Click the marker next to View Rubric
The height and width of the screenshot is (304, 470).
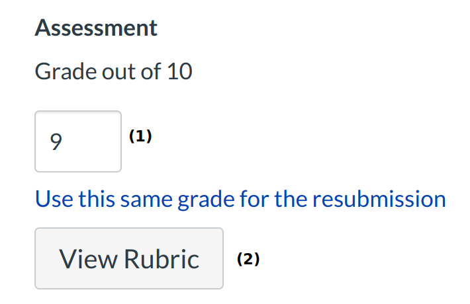pos(248,259)
